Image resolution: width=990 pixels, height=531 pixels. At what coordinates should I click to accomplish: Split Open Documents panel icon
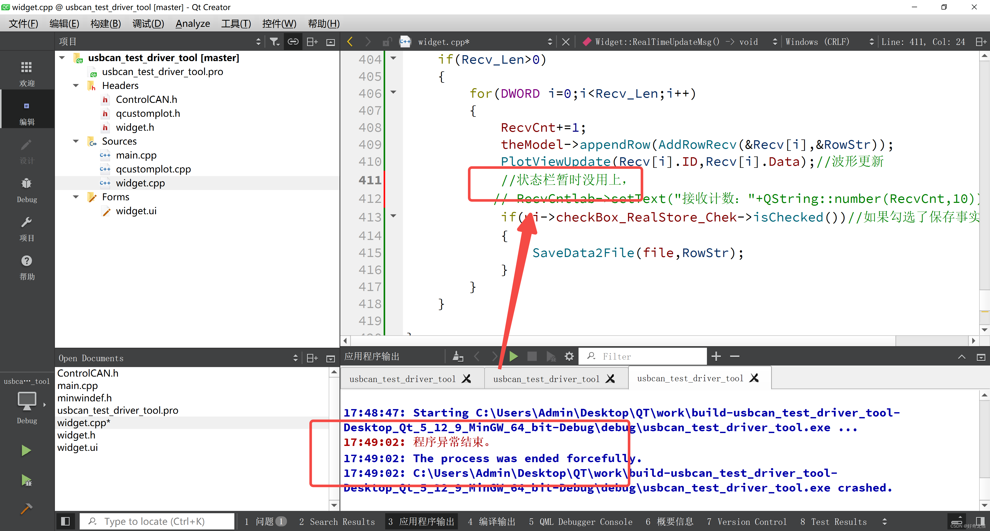point(312,358)
